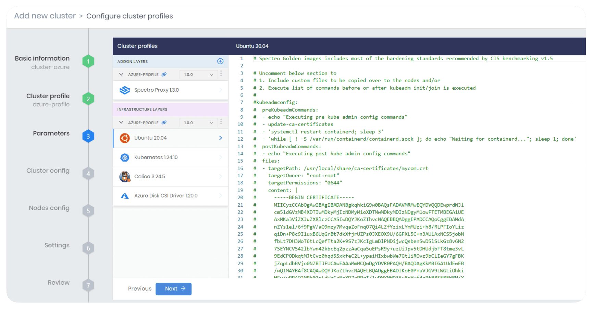Screen dimensions: 592x309
Task: Select the step 7 Review hexagon
Action: point(88,285)
